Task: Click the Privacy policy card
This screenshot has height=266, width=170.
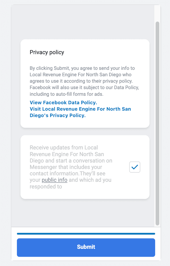Action: (x=85, y=83)
